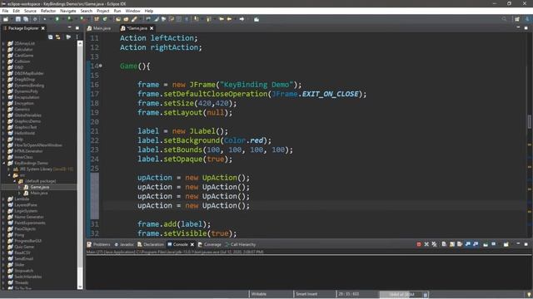Toggle Show Console on standard out icon
533x299 pixels.
pyautogui.click(x=468, y=244)
